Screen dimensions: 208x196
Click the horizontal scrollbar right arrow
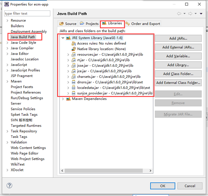pos(150,171)
